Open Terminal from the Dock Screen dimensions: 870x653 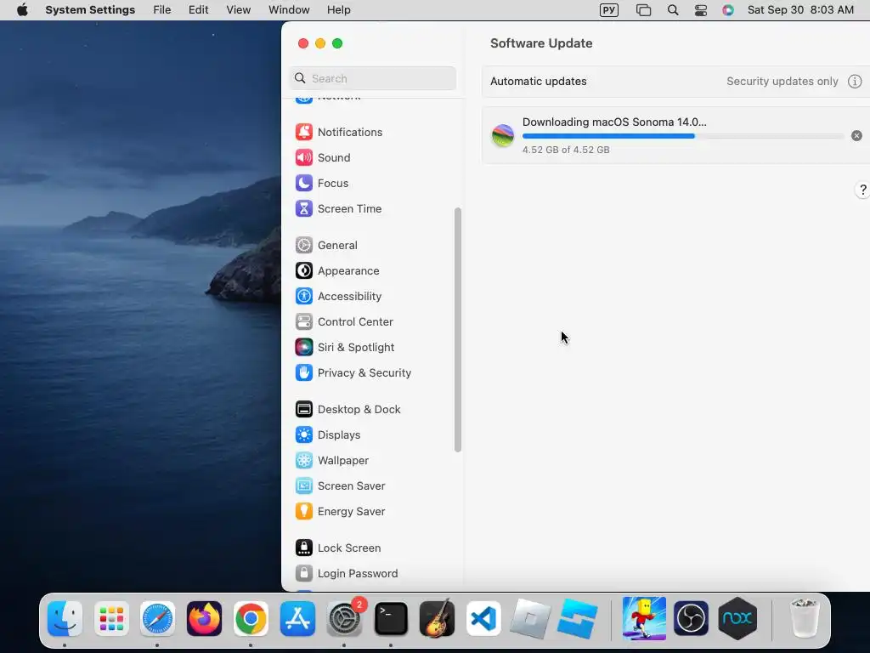391,619
